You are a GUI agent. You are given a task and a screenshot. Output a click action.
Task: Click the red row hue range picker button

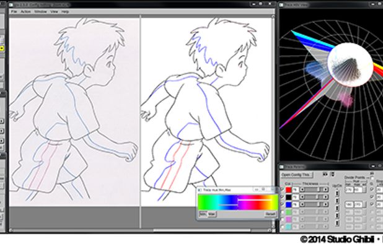[364, 190]
